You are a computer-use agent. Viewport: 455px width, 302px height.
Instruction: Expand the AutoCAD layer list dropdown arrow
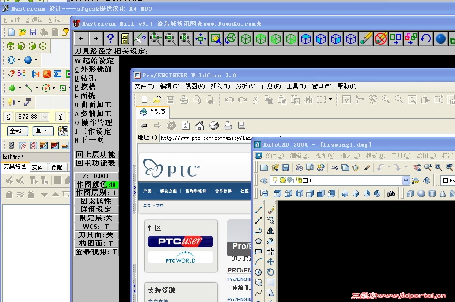pyautogui.click(x=406, y=181)
